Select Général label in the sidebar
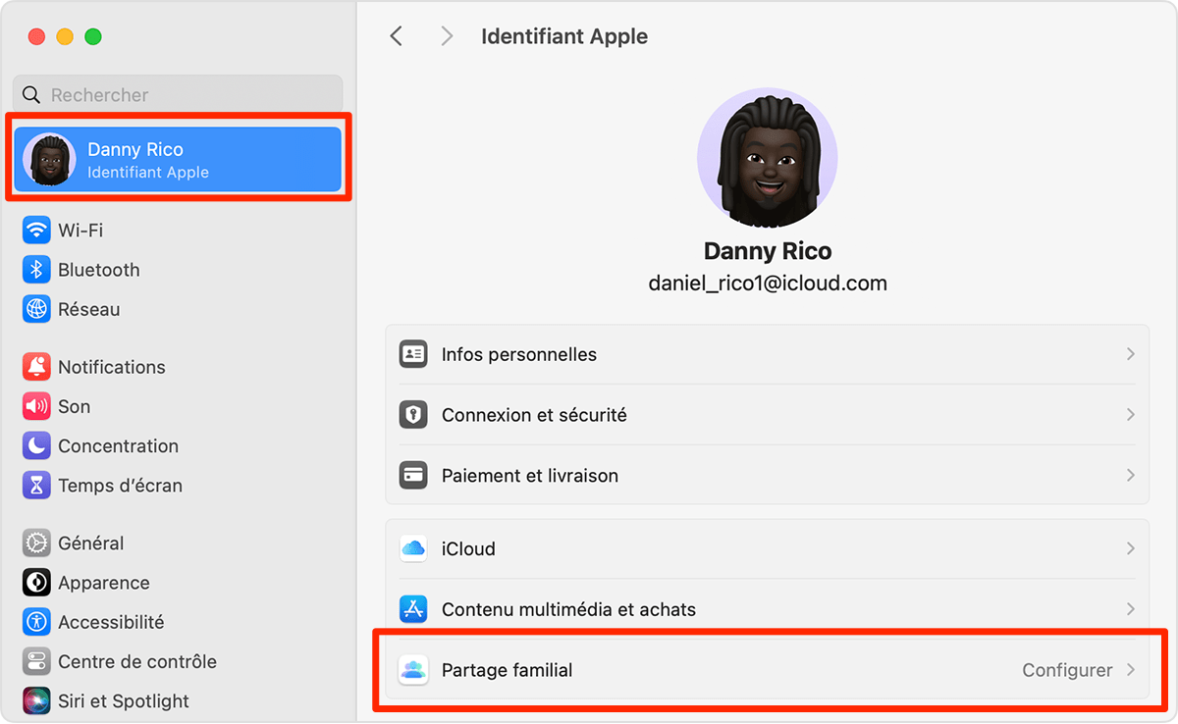The width and height of the screenshot is (1178, 724). pos(91,543)
